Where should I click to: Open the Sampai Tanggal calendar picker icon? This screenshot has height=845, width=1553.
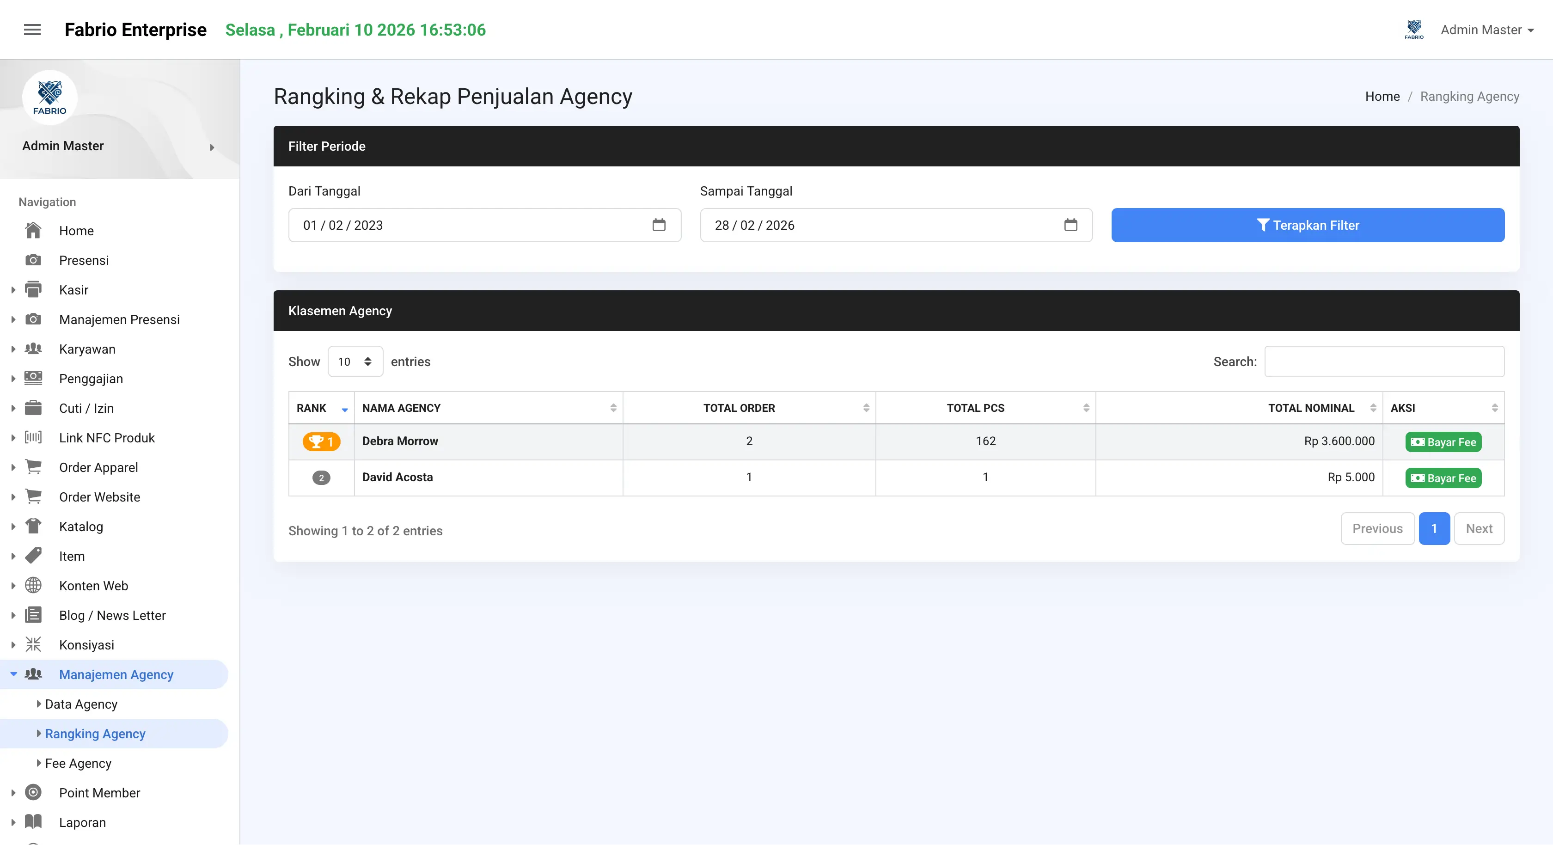pyautogui.click(x=1071, y=225)
